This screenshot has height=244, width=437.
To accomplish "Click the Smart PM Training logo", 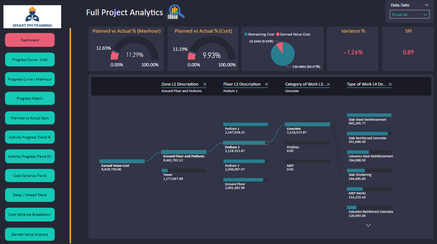I will click(x=32, y=16).
